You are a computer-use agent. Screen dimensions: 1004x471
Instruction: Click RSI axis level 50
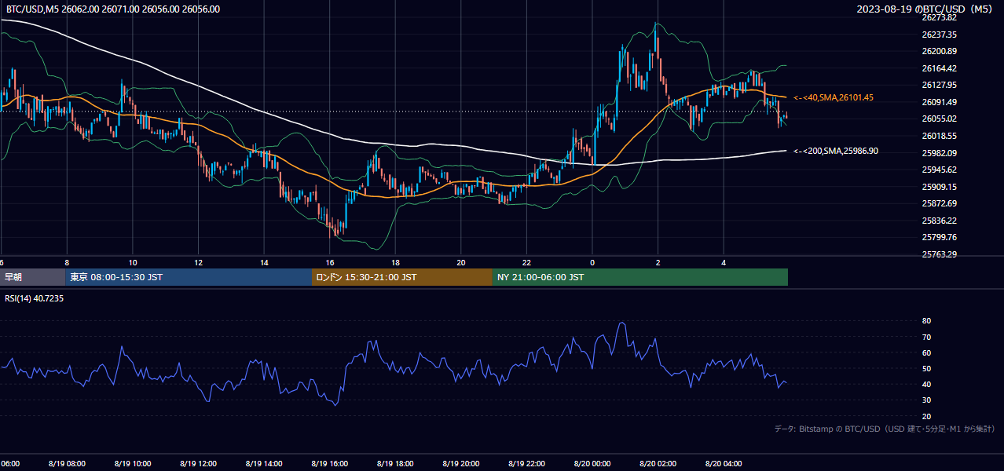click(x=926, y=368)
